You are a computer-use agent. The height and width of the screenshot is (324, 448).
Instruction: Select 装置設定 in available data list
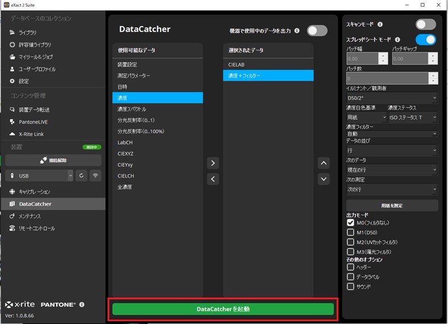[157, 65]
